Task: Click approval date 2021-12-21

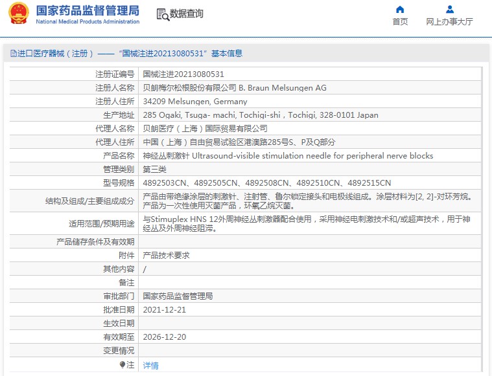Action: 165,310
